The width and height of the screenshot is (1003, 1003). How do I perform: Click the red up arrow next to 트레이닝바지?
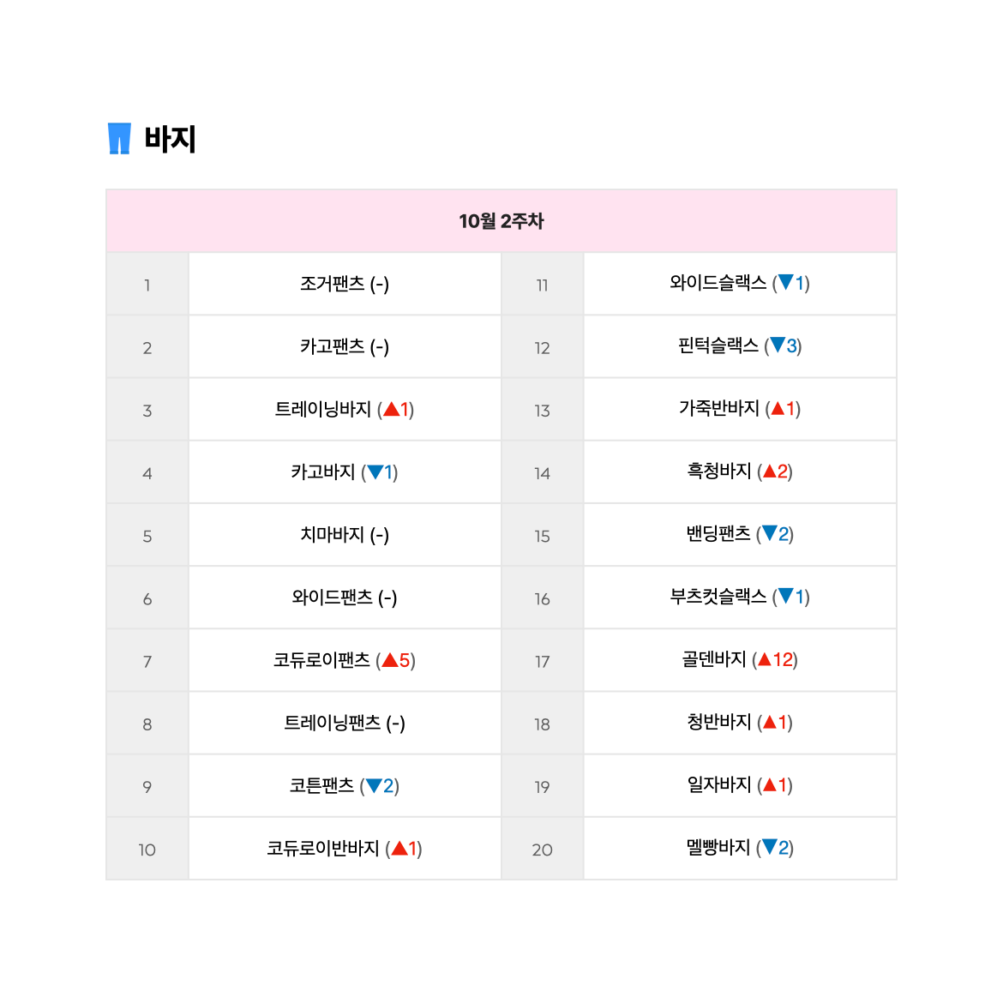pos(392,410)
